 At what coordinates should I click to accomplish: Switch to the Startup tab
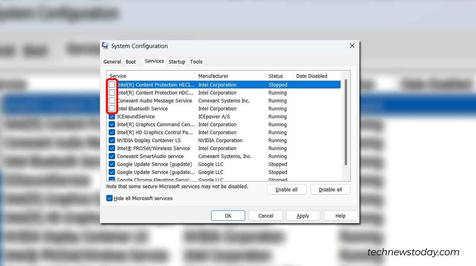point(177,62)
